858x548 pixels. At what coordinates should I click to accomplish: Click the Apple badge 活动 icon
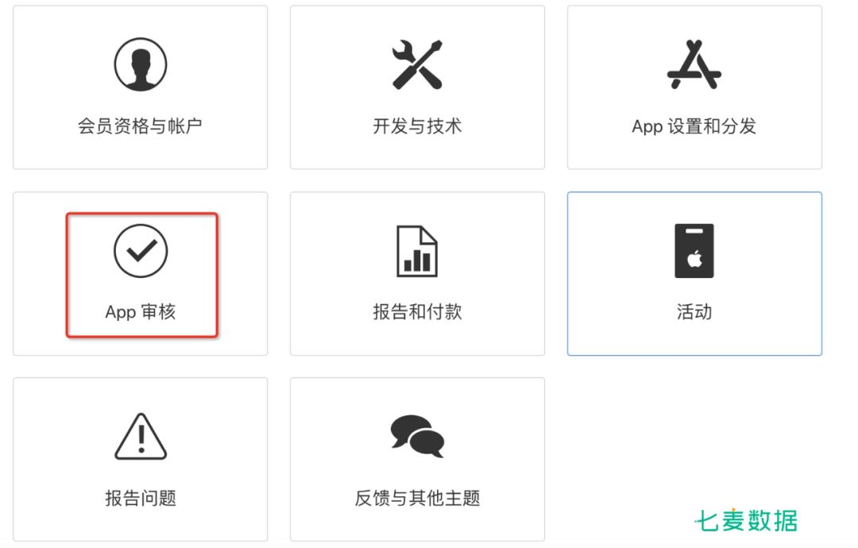coord(694,250)
